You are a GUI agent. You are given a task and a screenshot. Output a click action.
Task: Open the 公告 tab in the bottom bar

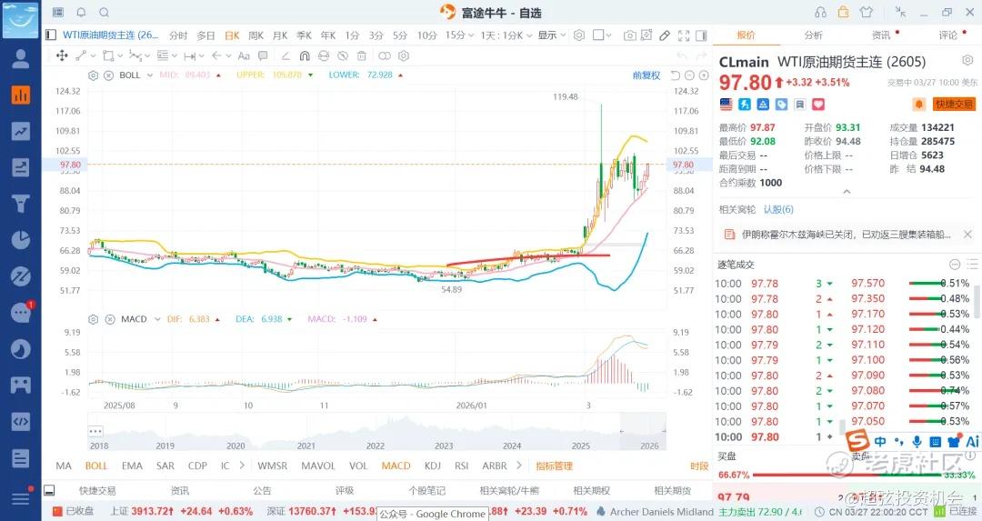click(x=262, y=490)
